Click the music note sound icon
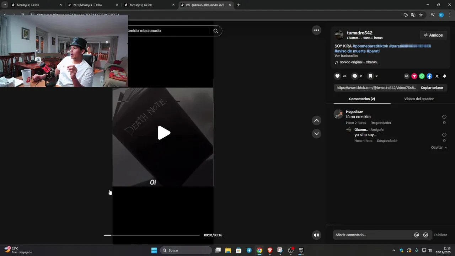 [x=336, y=62]
